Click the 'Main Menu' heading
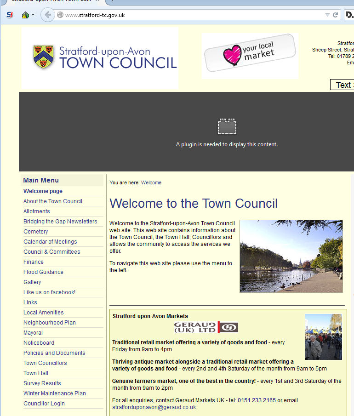 coord(41,180)
